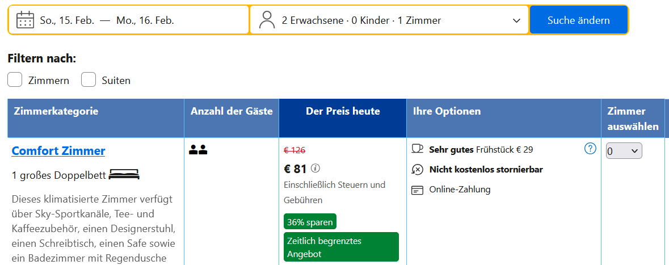Click the non-refundable cancellation icon
The image size is (669, 265).
click(x=418, y=169)
